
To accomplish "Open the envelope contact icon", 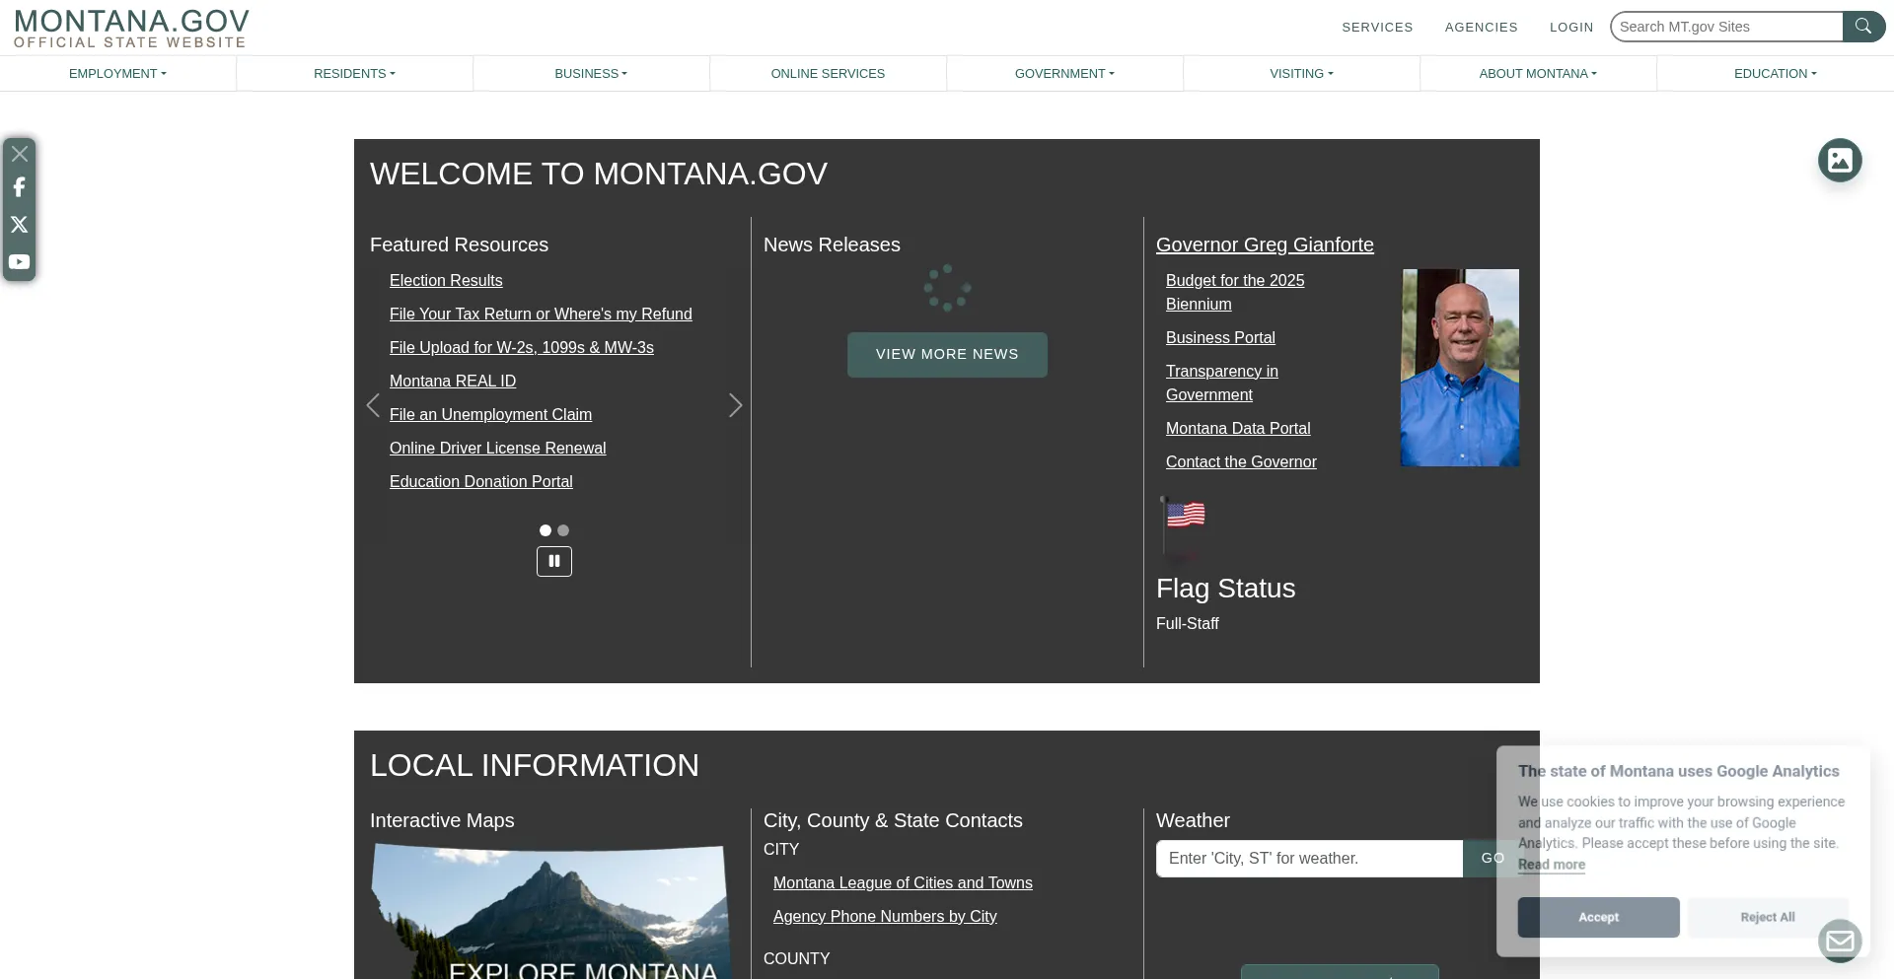I will point(1840,941).
